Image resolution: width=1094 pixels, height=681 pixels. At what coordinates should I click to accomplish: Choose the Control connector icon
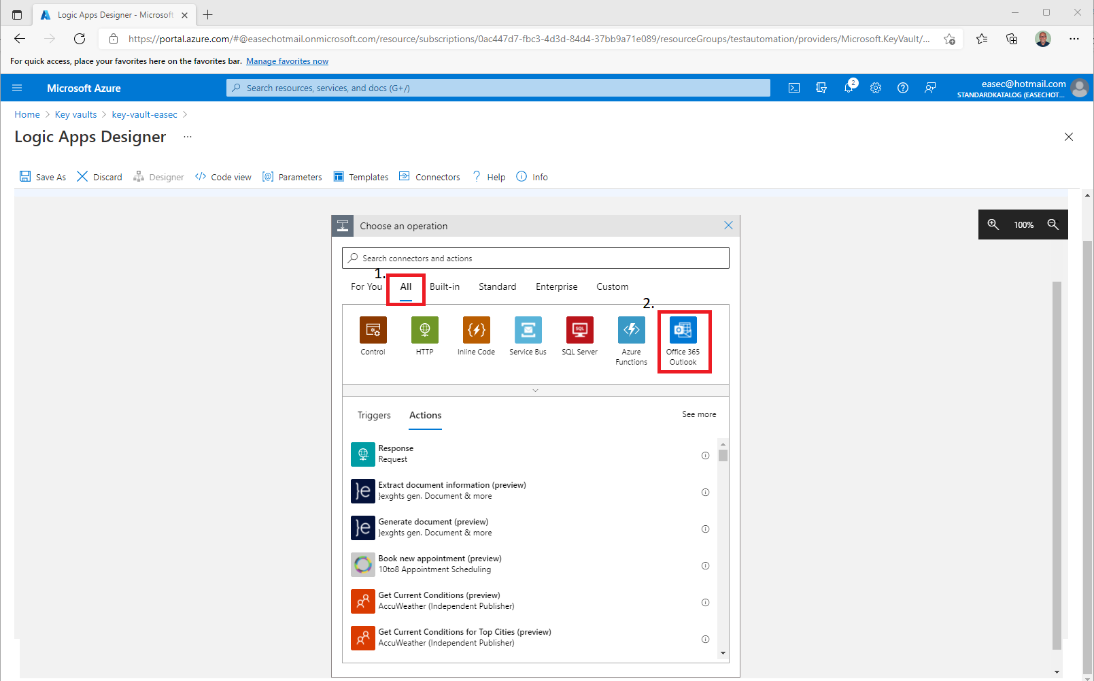(373, 331)
